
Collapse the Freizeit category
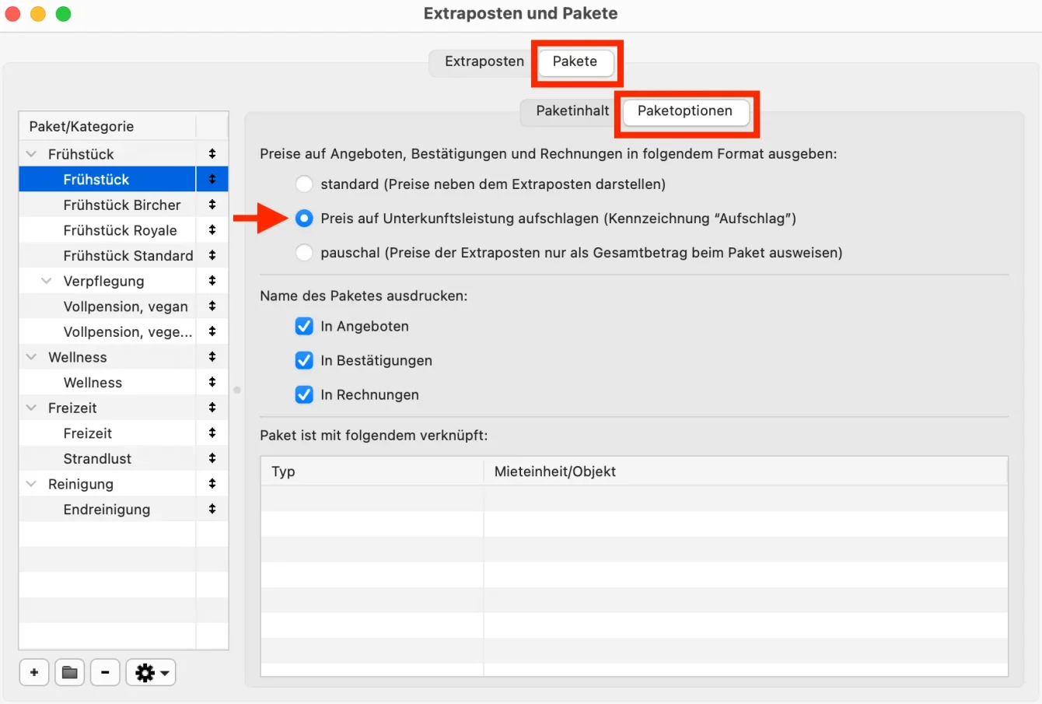click(32, 408)
